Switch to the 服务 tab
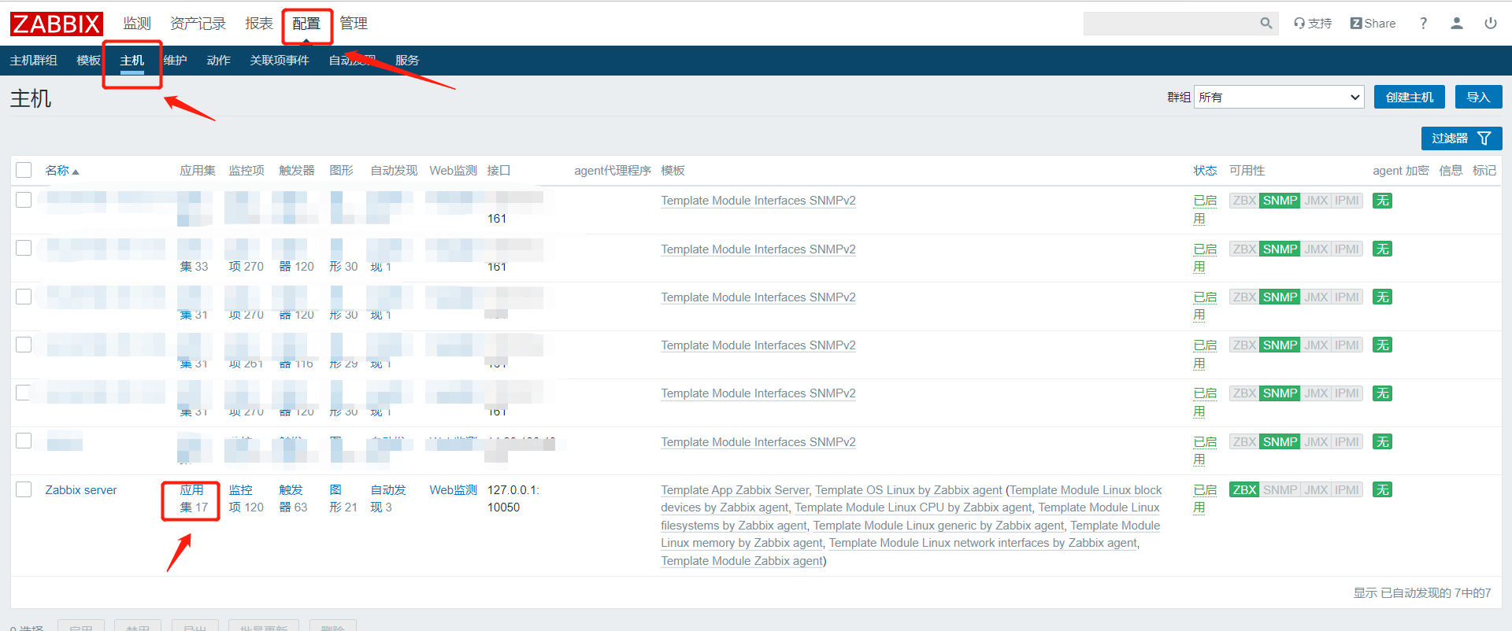 407,61
